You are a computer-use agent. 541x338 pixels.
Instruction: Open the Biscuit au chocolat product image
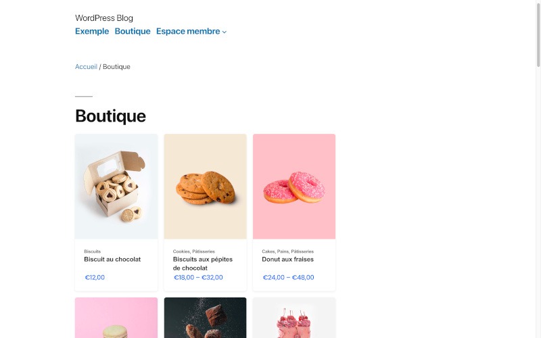116,187
